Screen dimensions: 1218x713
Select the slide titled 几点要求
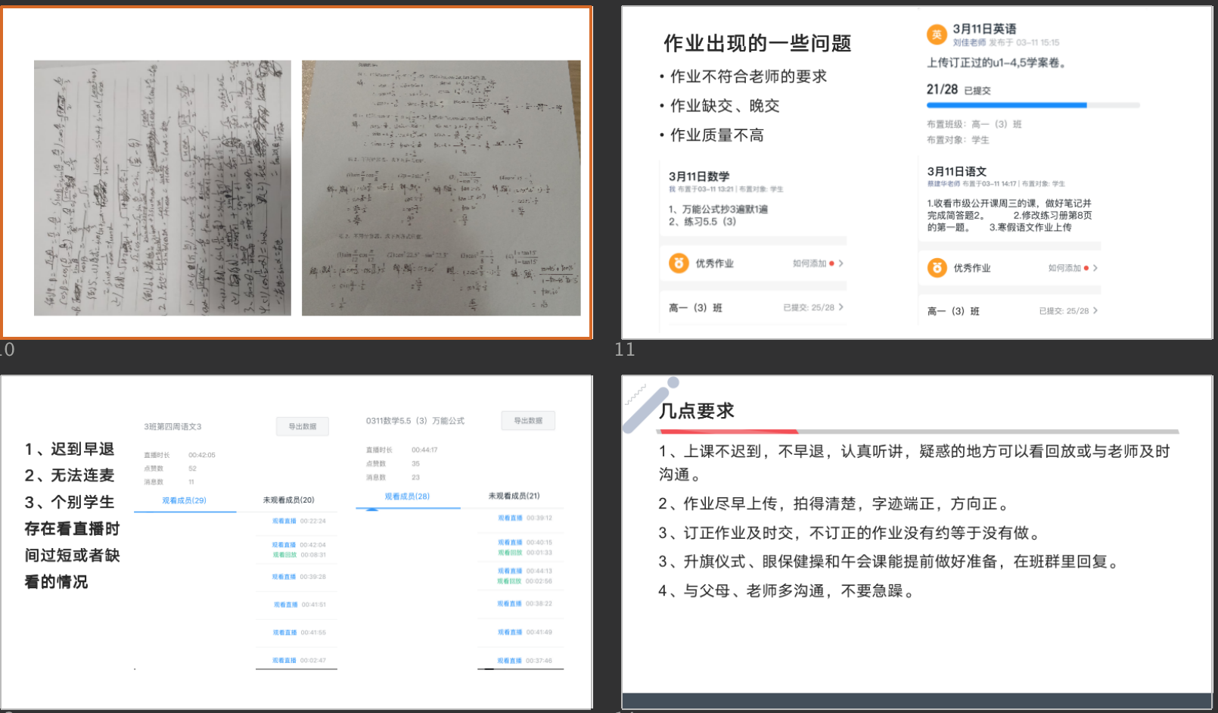917,542
